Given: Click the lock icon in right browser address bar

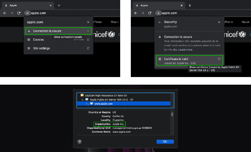Looking at the screenshot, I should tap(158, 13).
